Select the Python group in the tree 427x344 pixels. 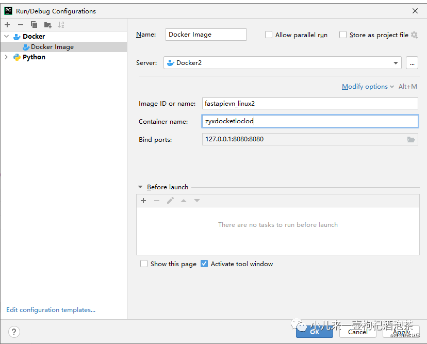tap(34, 57)
